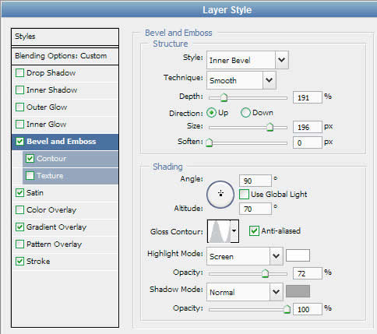Select the Down direction radio button
Viewport: 377px width, 334px height.
(x=245, y=113)
